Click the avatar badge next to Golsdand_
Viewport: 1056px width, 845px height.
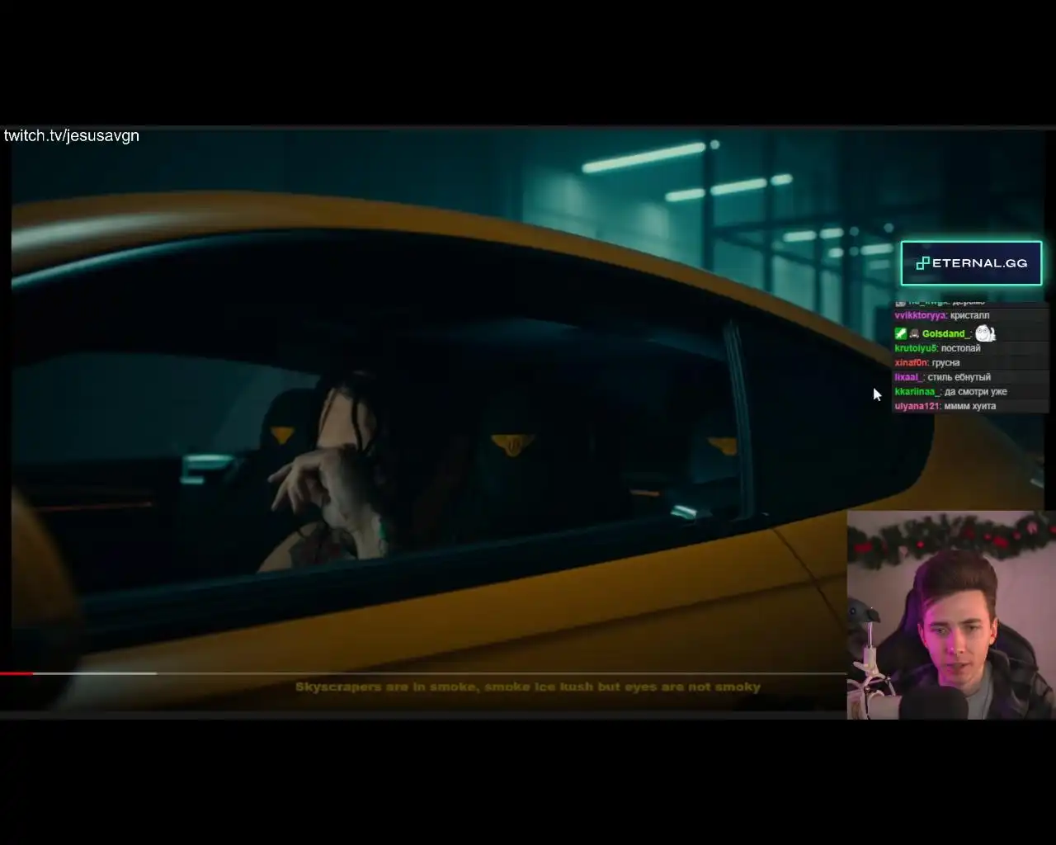[x=914, y=333]
